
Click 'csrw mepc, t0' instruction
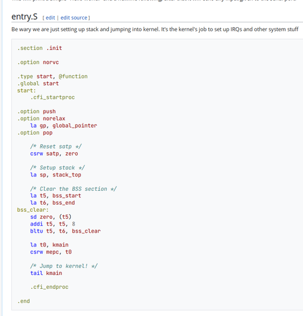[51, 252]
